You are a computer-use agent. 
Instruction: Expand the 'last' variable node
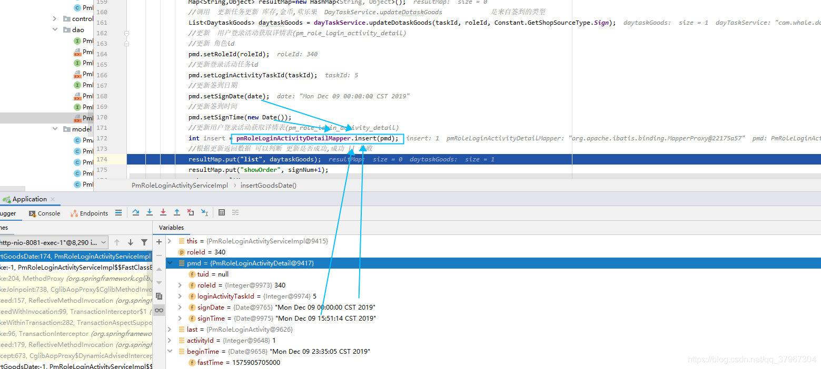click(x=170, y=329)
